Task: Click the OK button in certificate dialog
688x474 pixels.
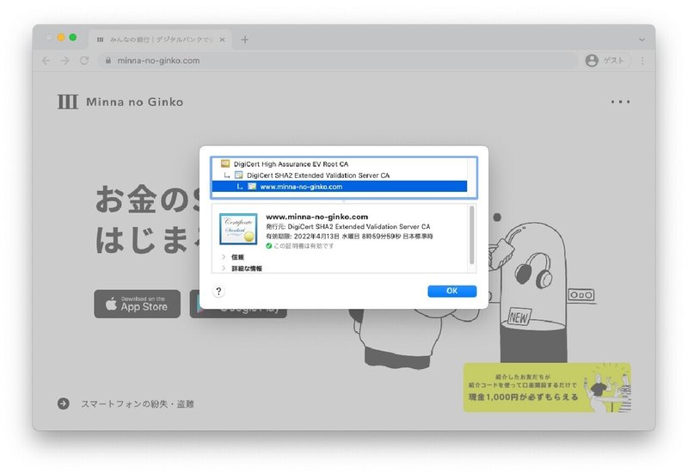Action: pyautogui.click(x=452, y=291)
